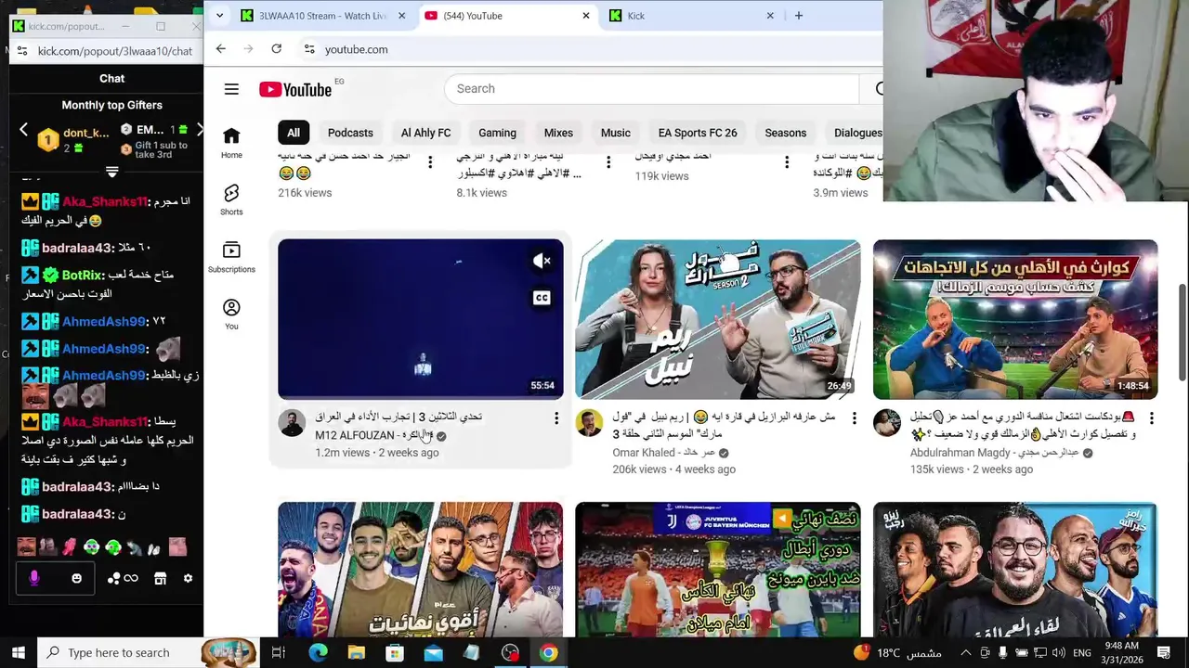Select the Music filter chip
Image resolution: width=1189 pixels, height=668 pixels.
pyautogui.click(x=615, y=133)
